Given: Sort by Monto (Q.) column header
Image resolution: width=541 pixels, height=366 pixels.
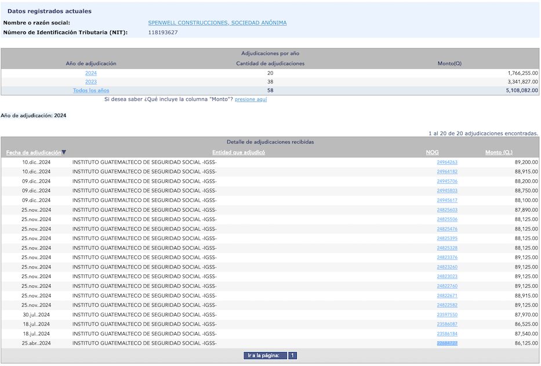Looking at the screenshot, I should click(x=499, y=153).
